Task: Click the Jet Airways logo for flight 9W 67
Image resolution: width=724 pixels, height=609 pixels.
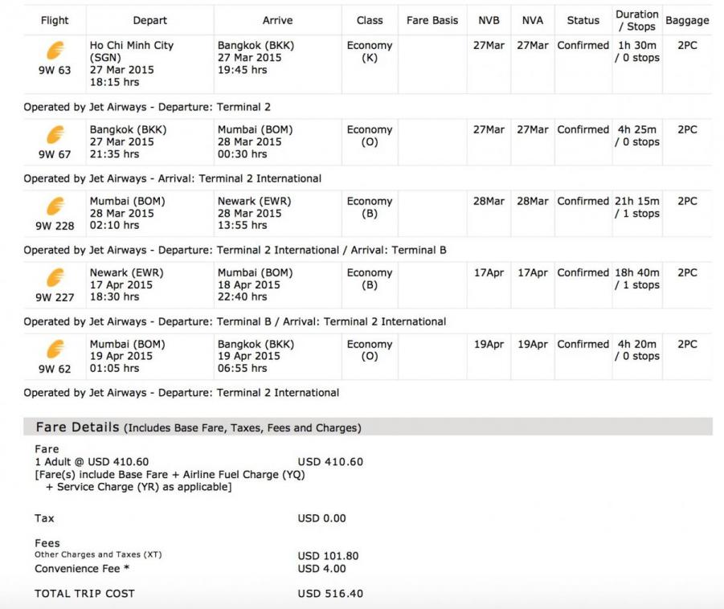Action: (x=55, y=134)
